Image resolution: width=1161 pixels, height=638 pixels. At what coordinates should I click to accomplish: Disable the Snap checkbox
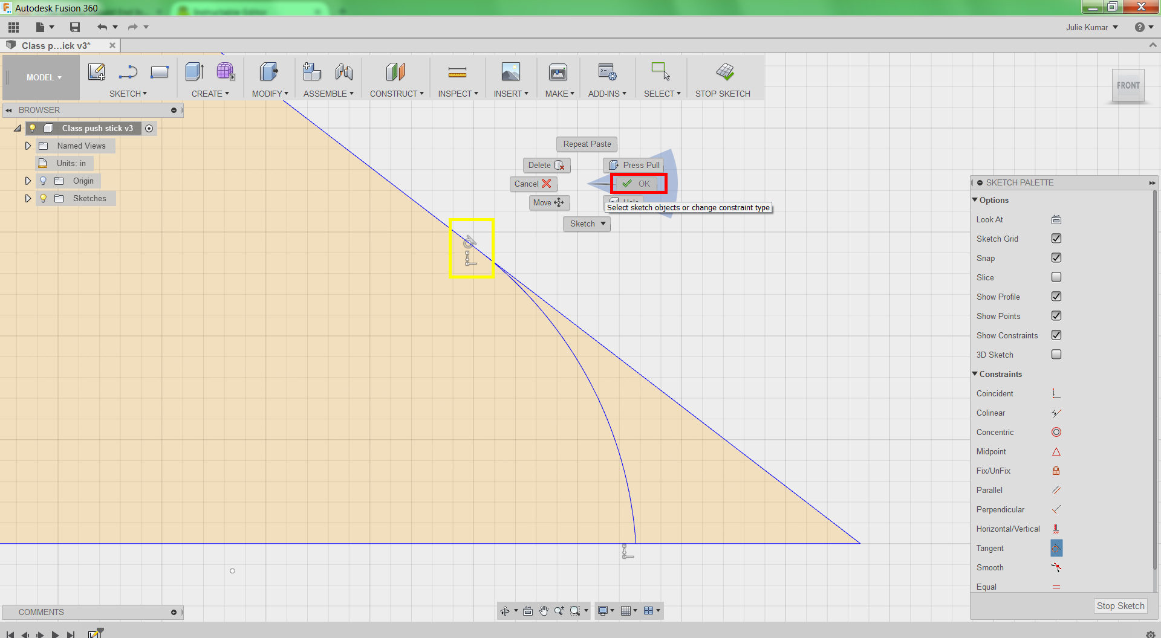[1056, 257]
